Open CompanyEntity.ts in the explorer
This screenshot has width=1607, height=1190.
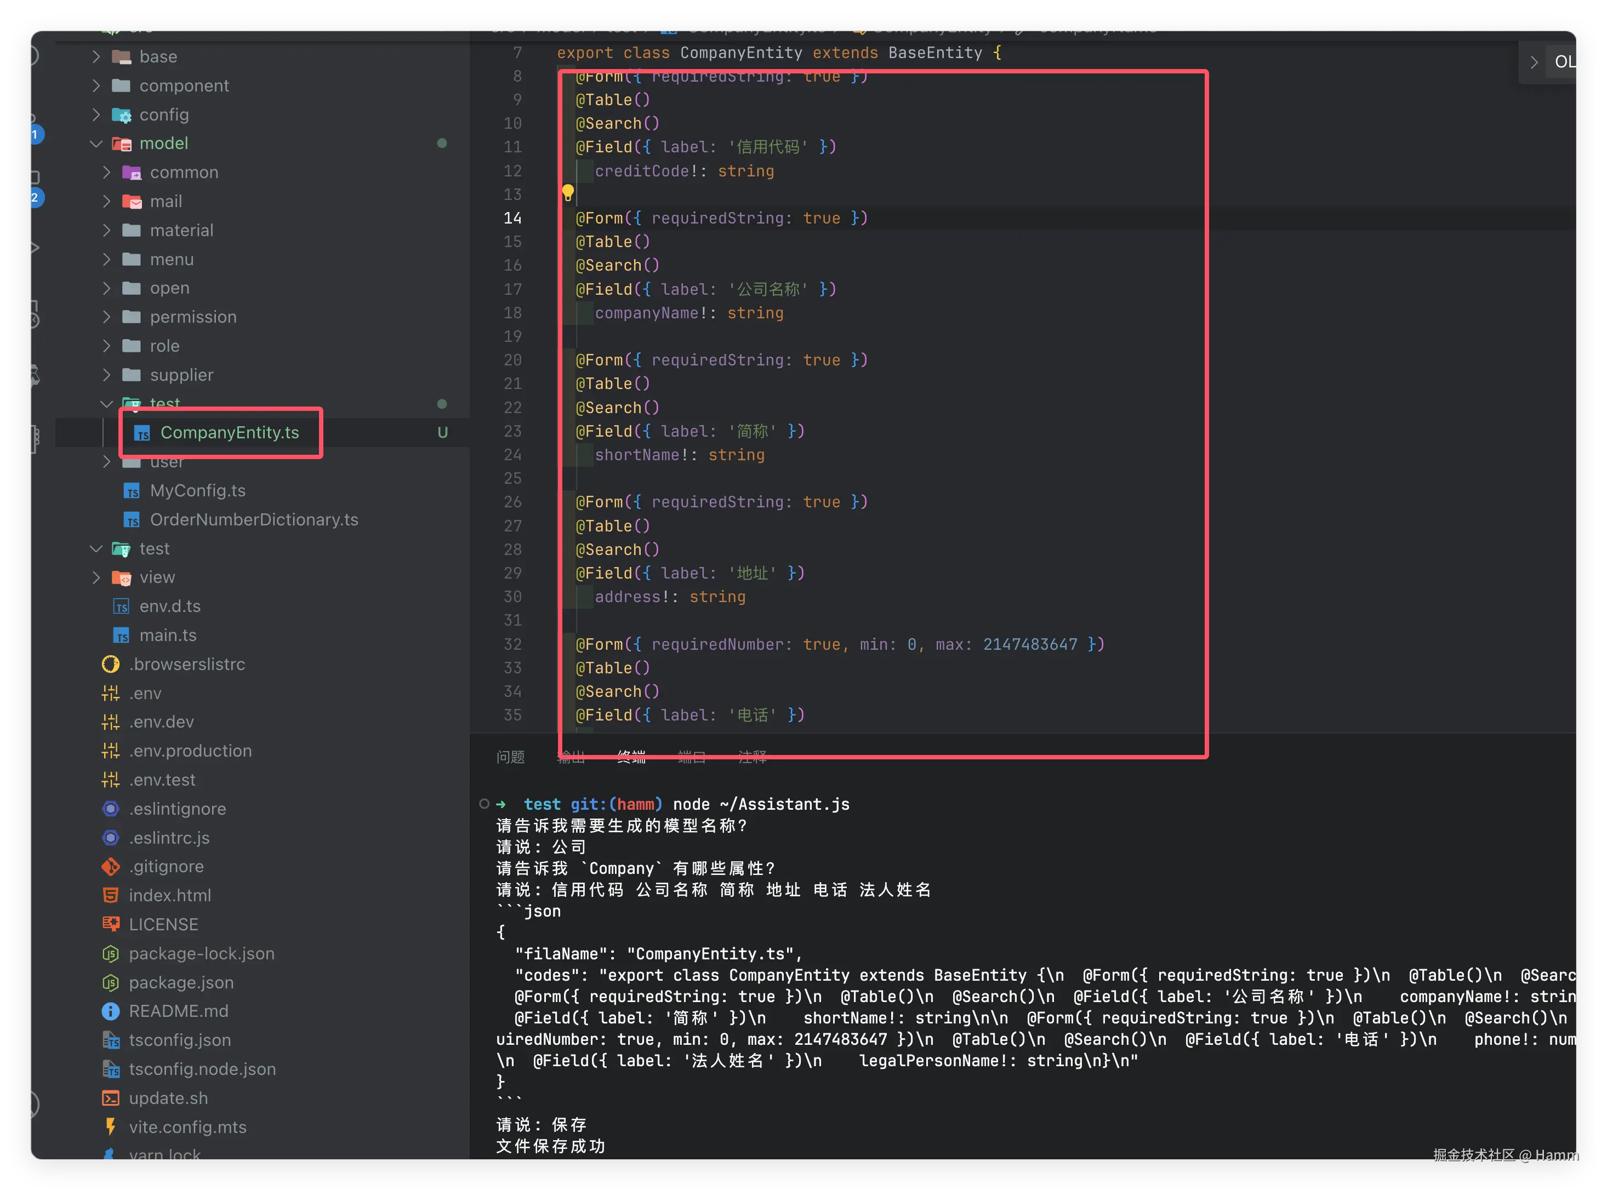click(x=229, y=432)
